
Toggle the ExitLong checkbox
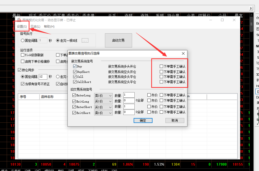click(x=74, y=101)
